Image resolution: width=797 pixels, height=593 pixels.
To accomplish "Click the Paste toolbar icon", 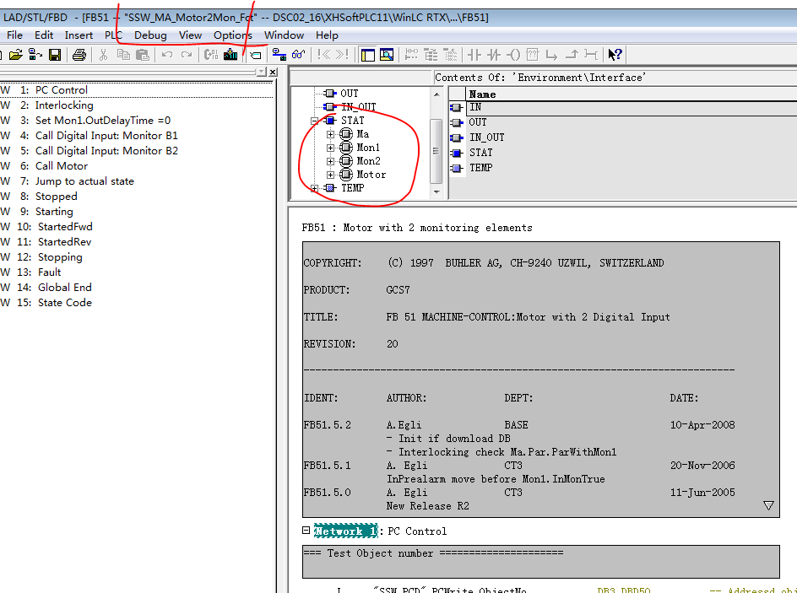I will pos(143,55).
